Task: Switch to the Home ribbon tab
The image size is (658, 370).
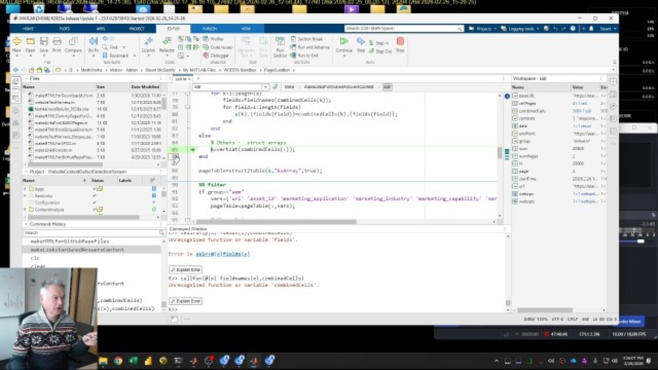Action: [28, 29]
